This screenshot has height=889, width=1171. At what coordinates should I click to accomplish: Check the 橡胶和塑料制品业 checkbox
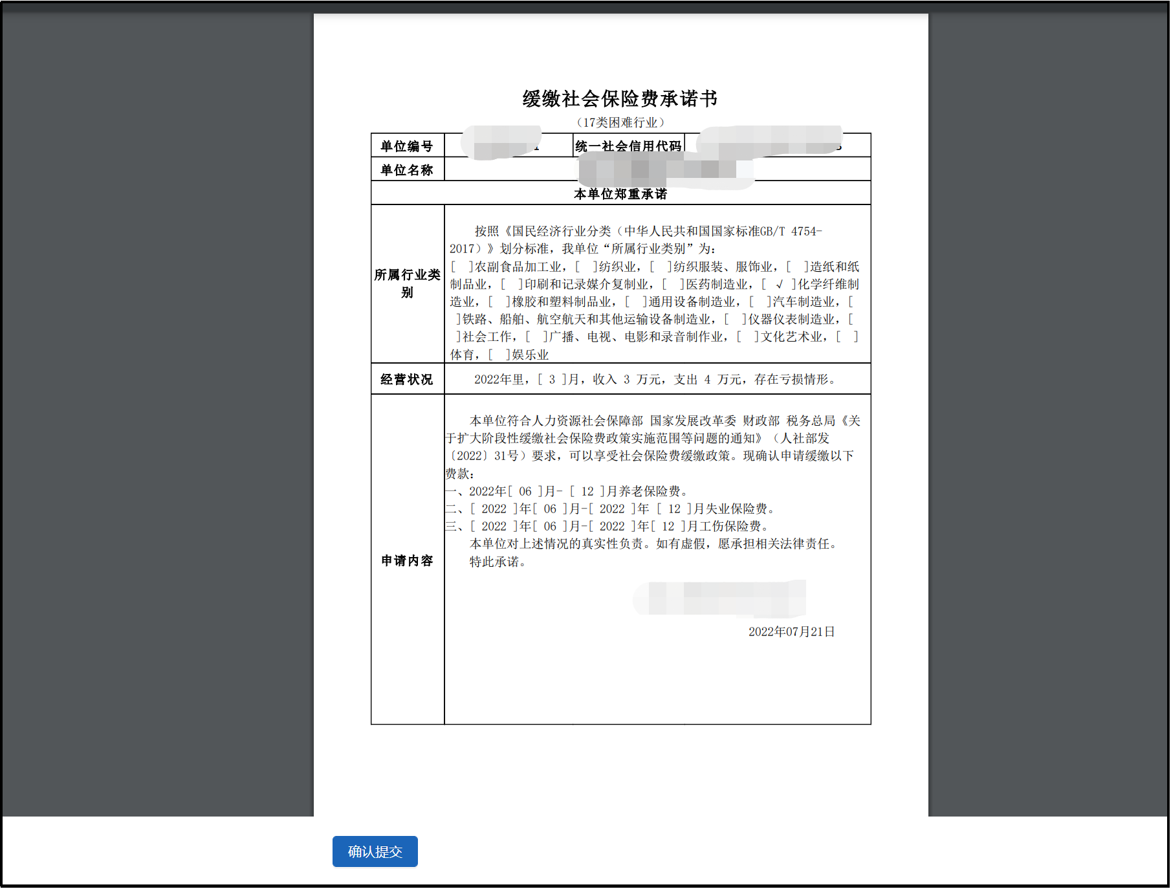pyautogui.click(x=498, y=301)
